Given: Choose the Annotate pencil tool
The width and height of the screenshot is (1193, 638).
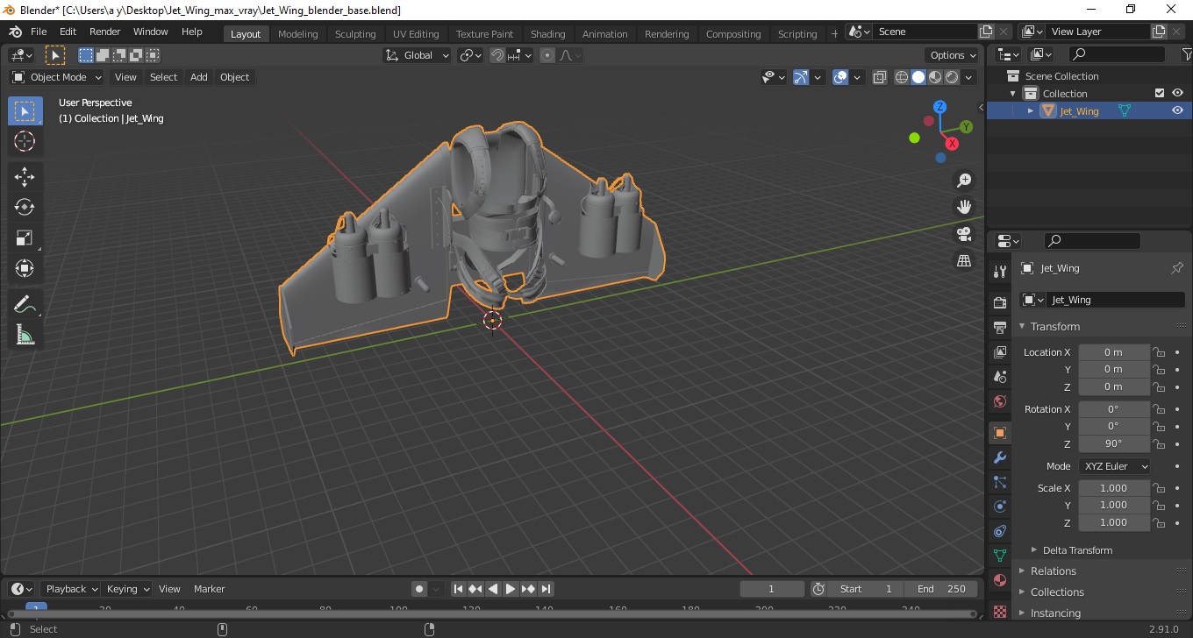Looking at the screenshot, I should (x=25, y=304).
